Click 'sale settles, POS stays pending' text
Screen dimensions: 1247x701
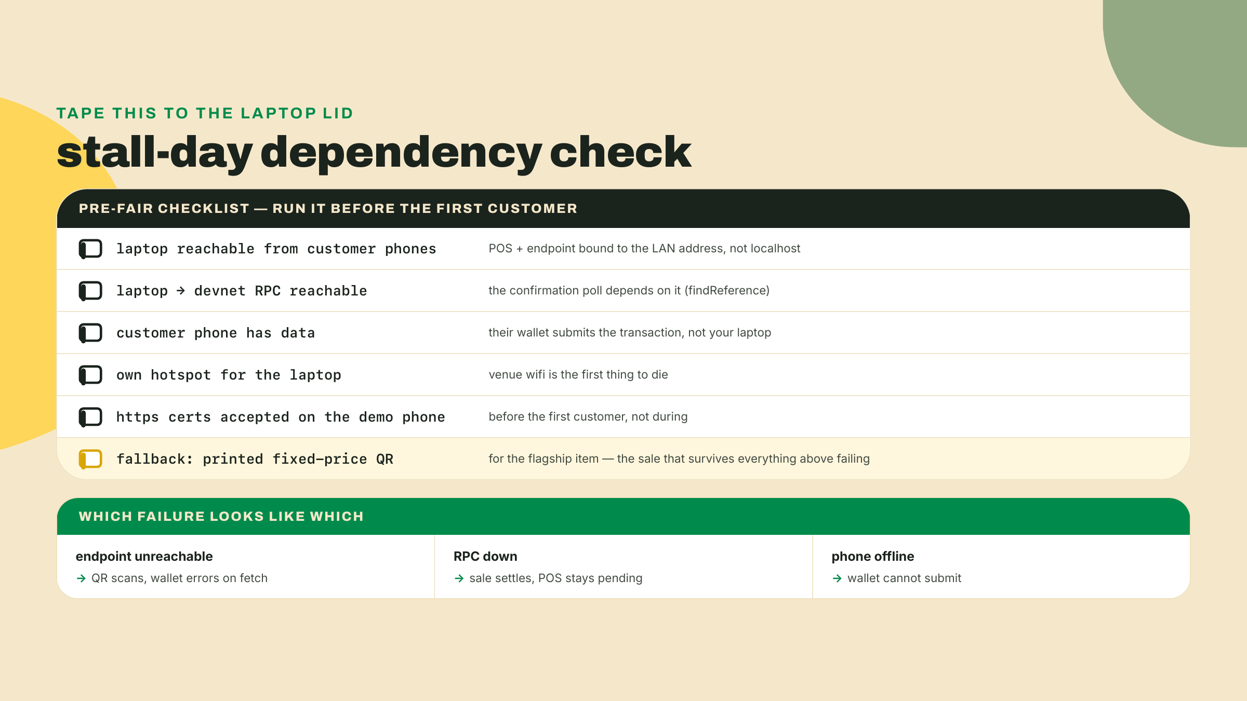tap(556, 578)
